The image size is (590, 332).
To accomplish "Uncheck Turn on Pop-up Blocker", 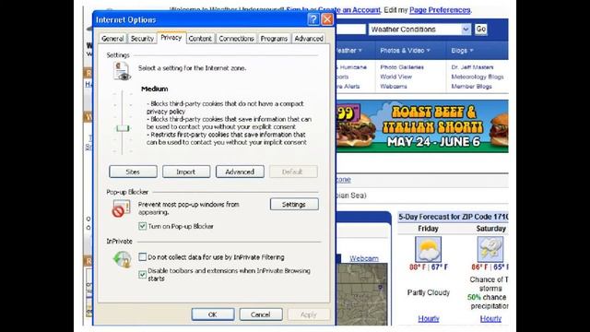I will pos(142,226).
